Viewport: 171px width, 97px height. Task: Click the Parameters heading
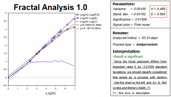pos(124,4)
